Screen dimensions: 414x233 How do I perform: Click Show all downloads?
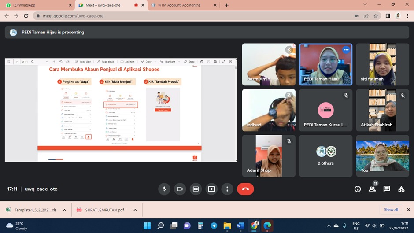tap(391, 210)
